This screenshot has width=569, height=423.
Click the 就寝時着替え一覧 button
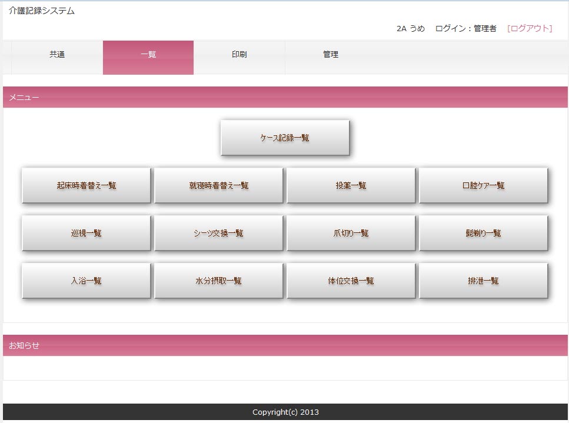point(219,185)
